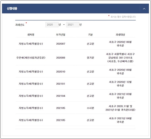This screenshot has width=151, height=139.
Task: Click the 강남대로 381 2101호 address cell
Action: click(120, 58)
